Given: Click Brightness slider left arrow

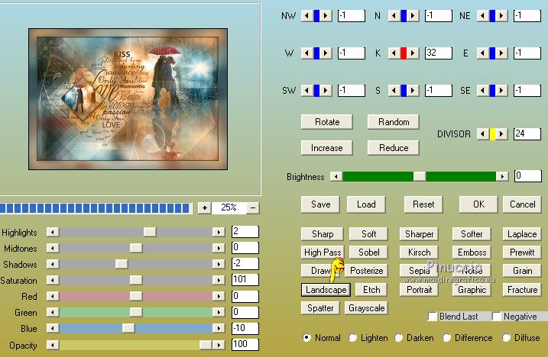Looking at the screenshot, I should [336, 176].
